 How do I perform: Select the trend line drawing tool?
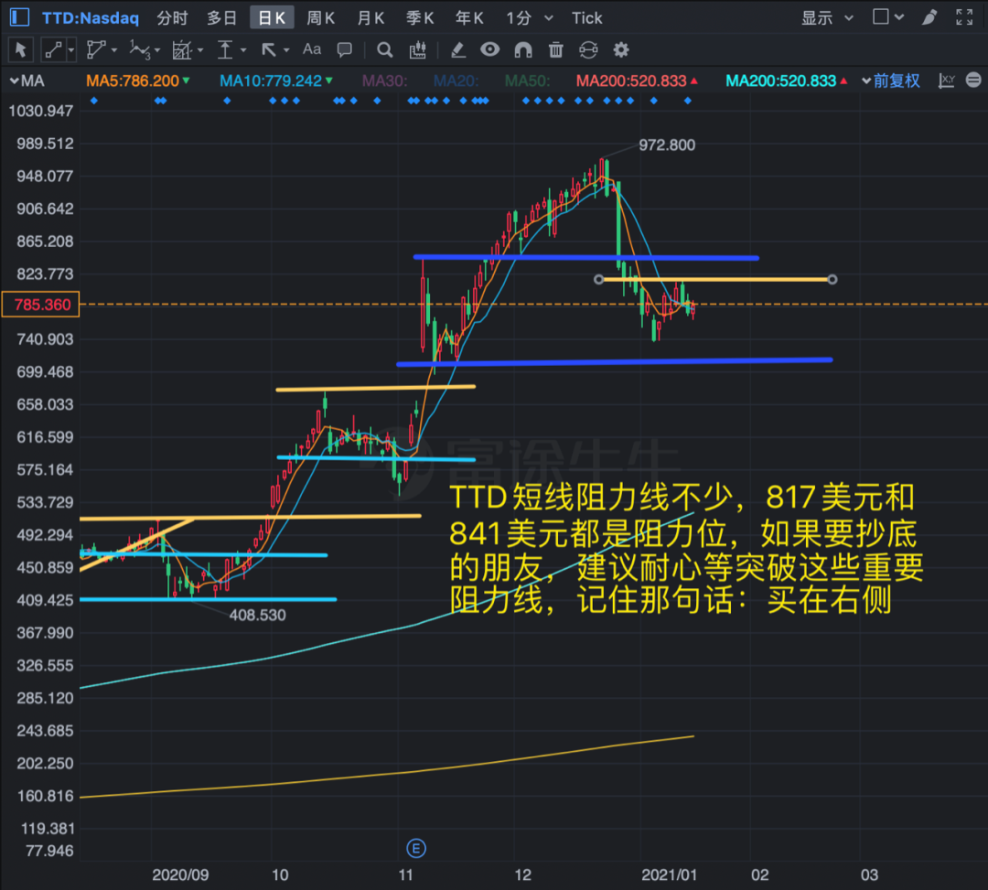click(x=53, y=49)
